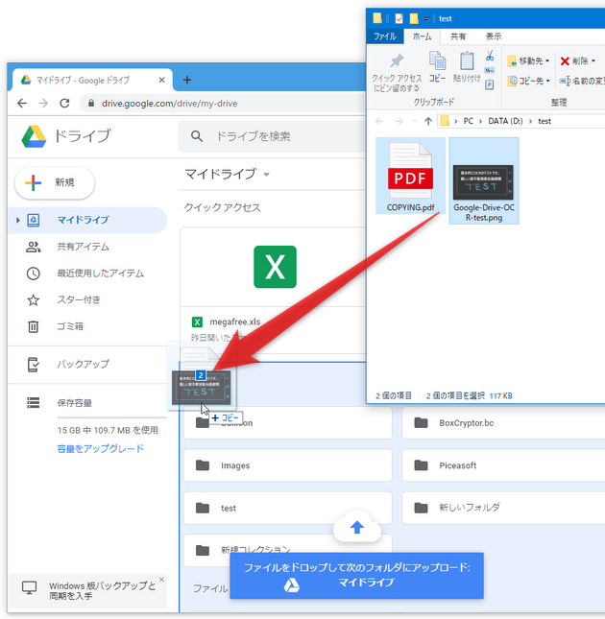Open マイドライブ in Drive sidebar
Image resolution: width=605 pixels, height=619 pixels.
coord(87,220)
